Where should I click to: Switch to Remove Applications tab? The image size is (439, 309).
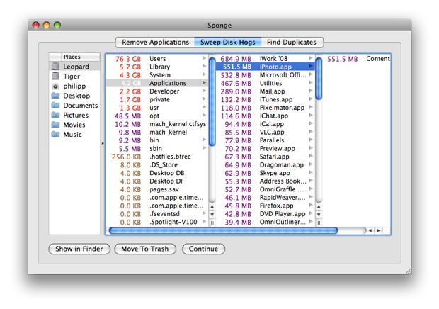click(x=155, y=43)
